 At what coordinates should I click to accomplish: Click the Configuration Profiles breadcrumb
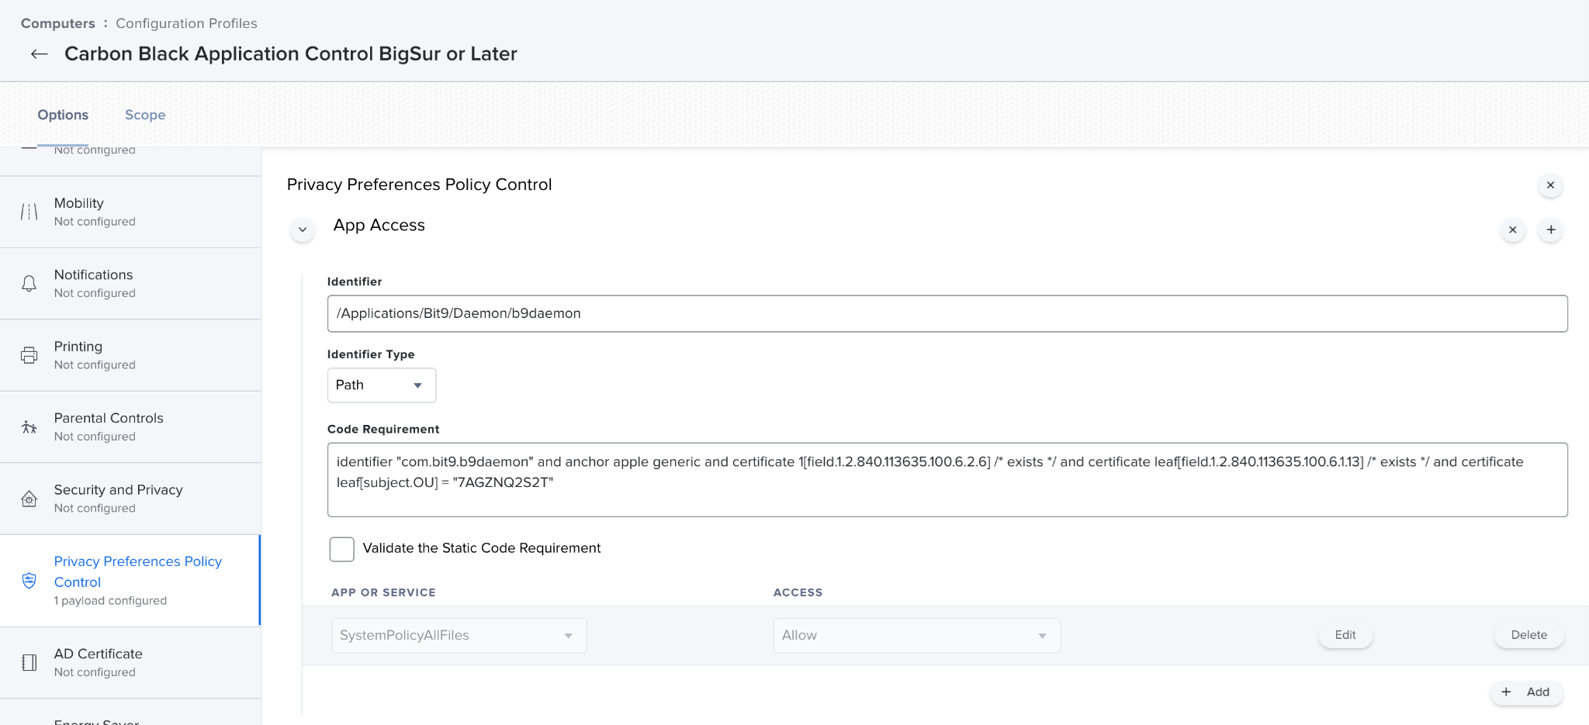point(186,23)
